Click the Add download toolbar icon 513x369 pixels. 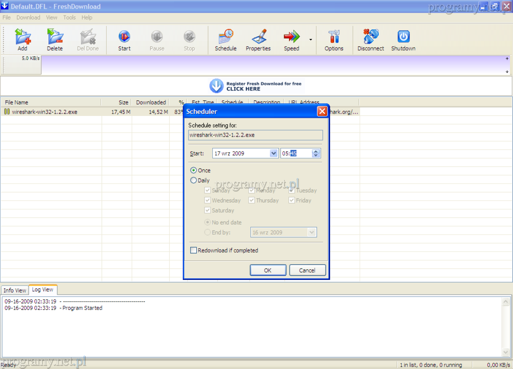pos(23,37)
